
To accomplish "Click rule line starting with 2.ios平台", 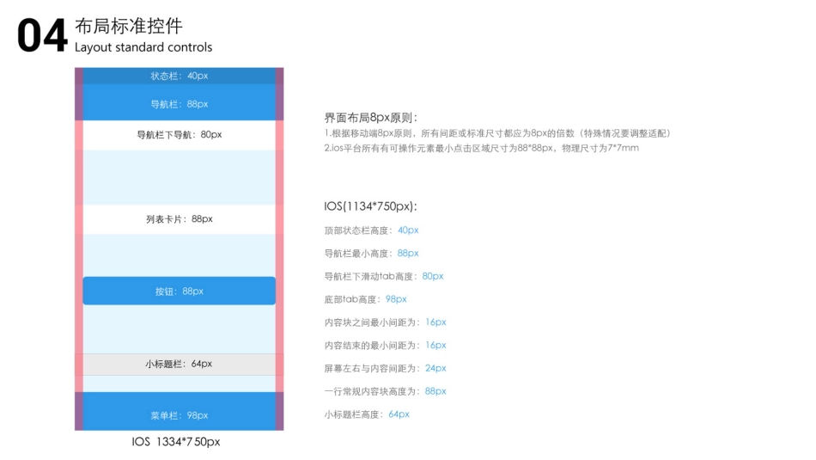I will 481,148.
